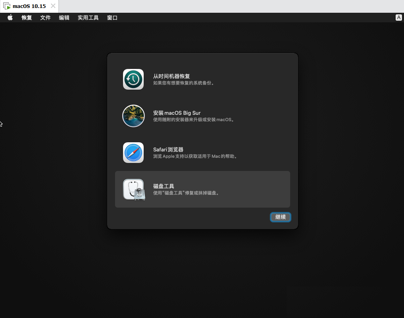
Task: Open the 恢复 menu
Action: point(27,18)
